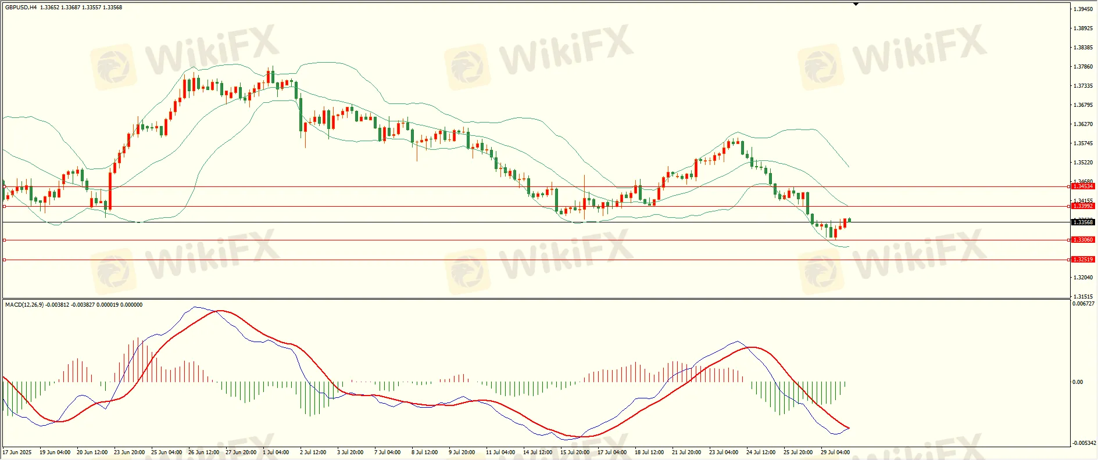Image resolution: width=1098 pixels, height=460 pixels.
Task: Click the 7 Jul 04:00 time label
Action: pyautogui.click(x=387, y=452)
